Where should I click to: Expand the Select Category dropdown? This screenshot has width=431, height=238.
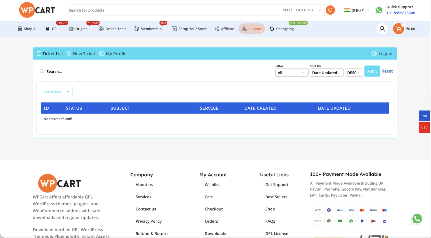tap(301, 10)
